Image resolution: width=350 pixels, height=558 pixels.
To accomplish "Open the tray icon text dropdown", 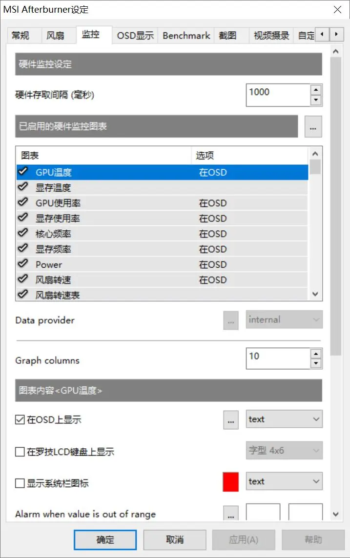I will (284, 481).
